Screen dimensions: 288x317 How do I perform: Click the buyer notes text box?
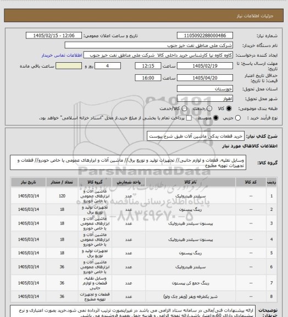pos(132,311)
